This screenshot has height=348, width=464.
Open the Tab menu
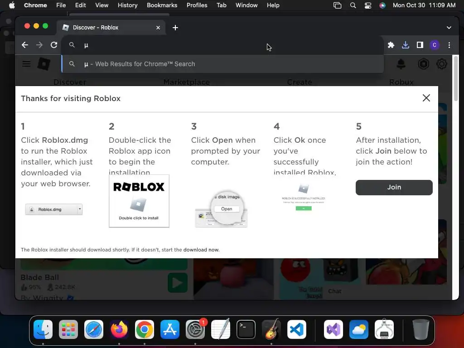click(x=221, y=5)
